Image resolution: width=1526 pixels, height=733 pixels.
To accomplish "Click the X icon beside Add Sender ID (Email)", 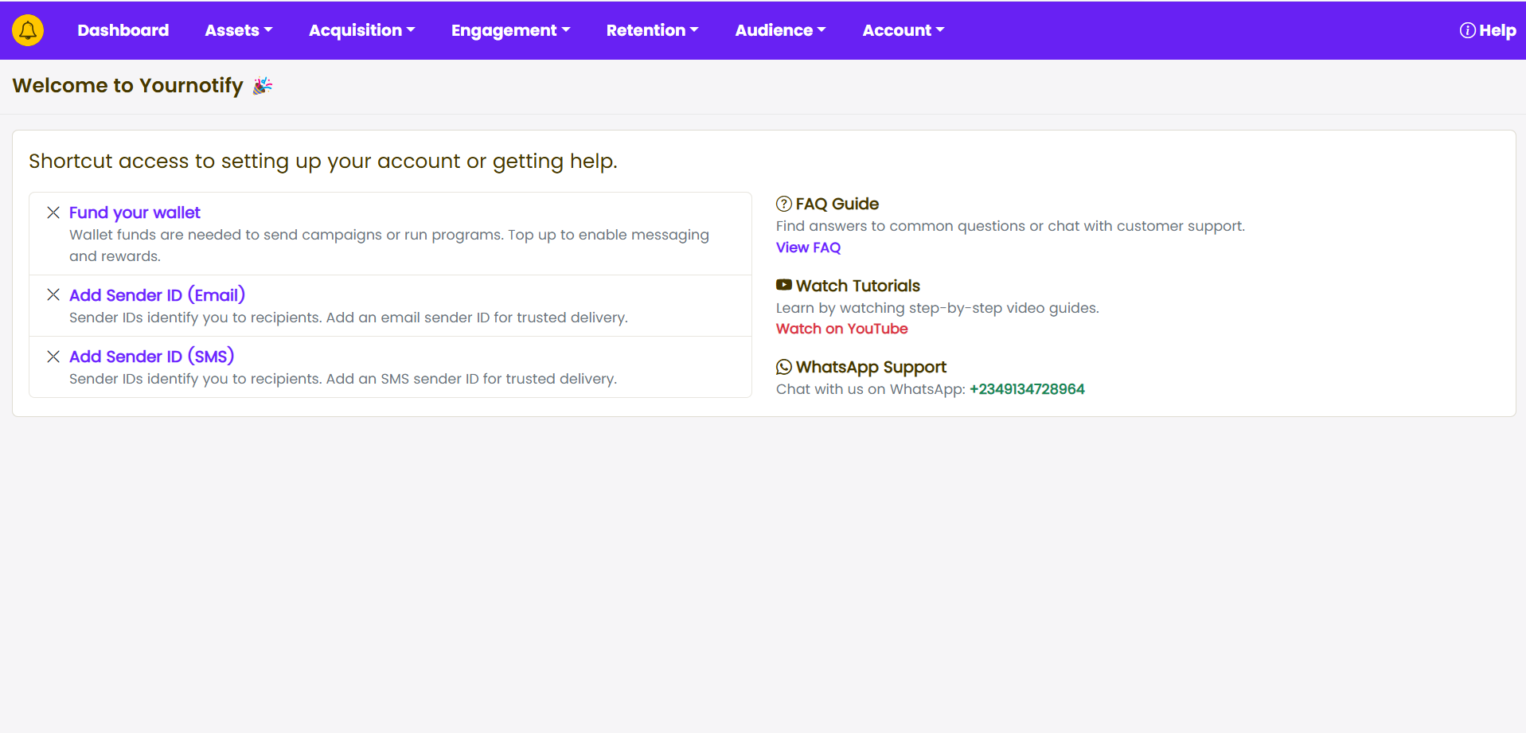I will (53, 295).
